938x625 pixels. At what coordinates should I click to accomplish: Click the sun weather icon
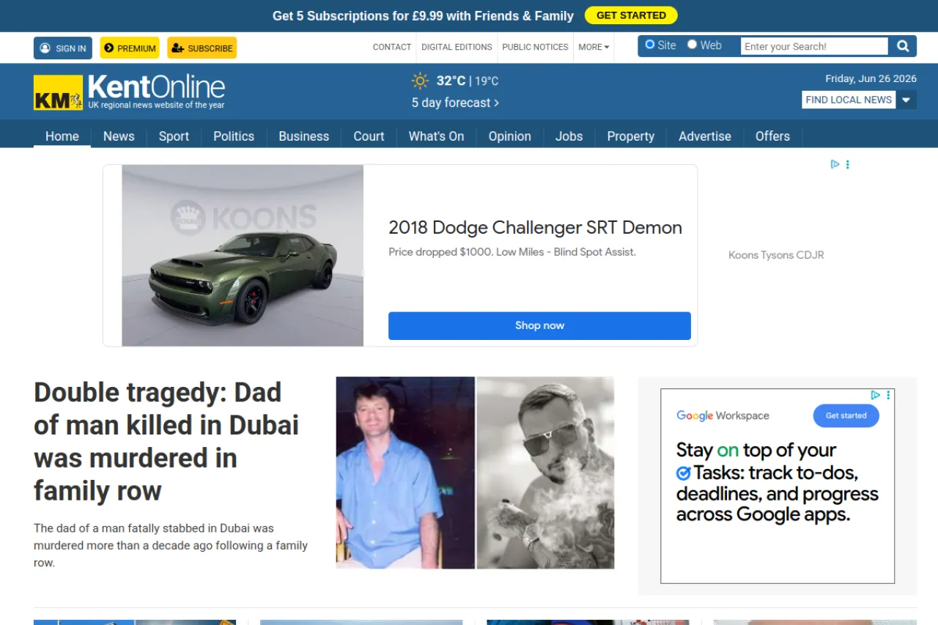[420, 81]
